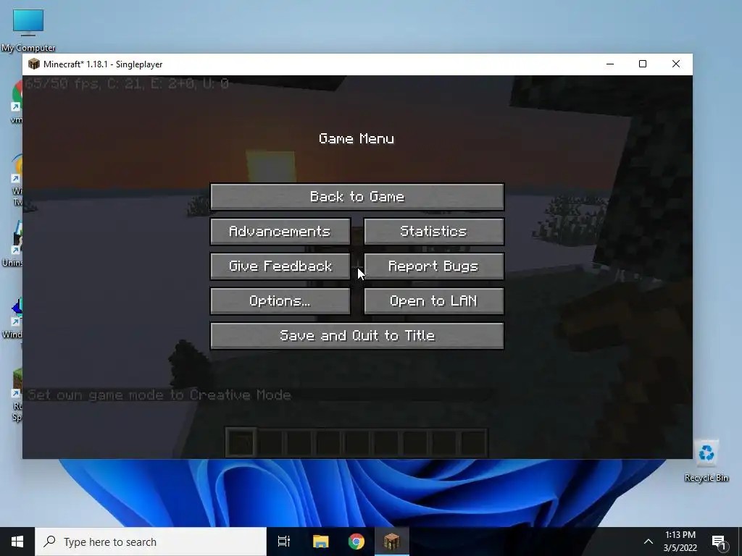
Task: Launch Google Chrome from the taskbar
Action: [x=357, y=542]
